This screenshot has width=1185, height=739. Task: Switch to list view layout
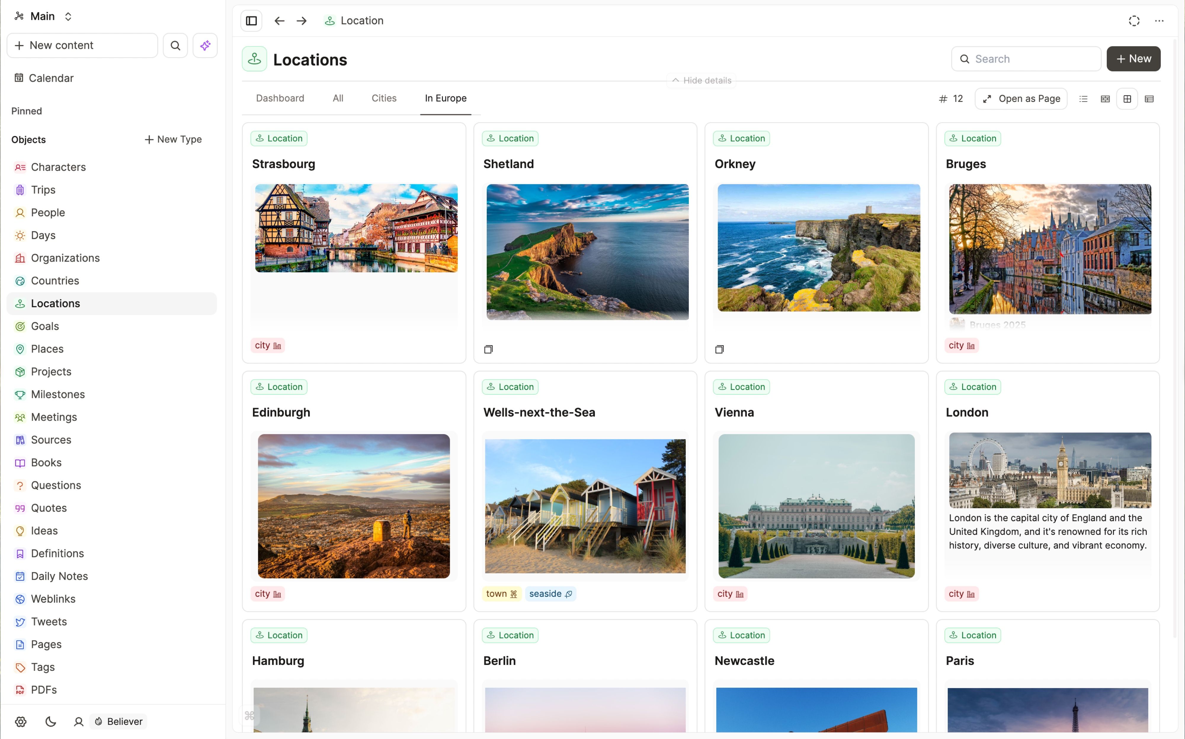(1083, 98)
